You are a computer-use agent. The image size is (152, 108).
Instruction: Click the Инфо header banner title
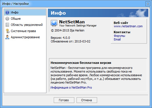(58, 13)
